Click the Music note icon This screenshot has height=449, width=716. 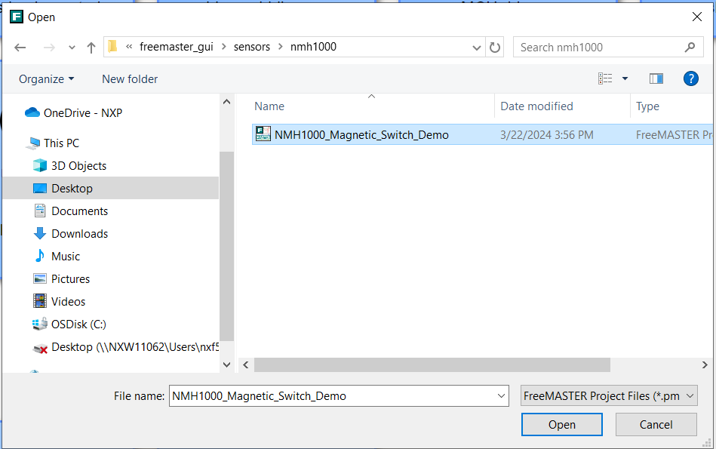(x=40, y=256)
